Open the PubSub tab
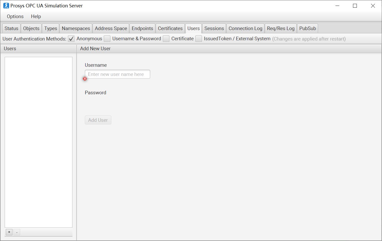The height and width of the screenshot is (241, 382). (307, 28)
